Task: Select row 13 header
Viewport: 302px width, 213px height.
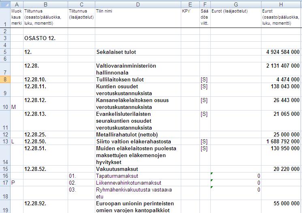Action: tap(5, 141)
